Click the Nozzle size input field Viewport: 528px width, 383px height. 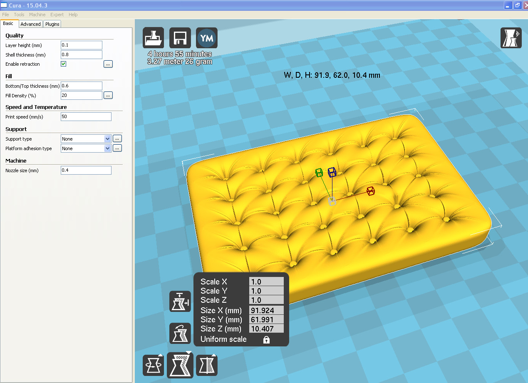tap(86, 170)
